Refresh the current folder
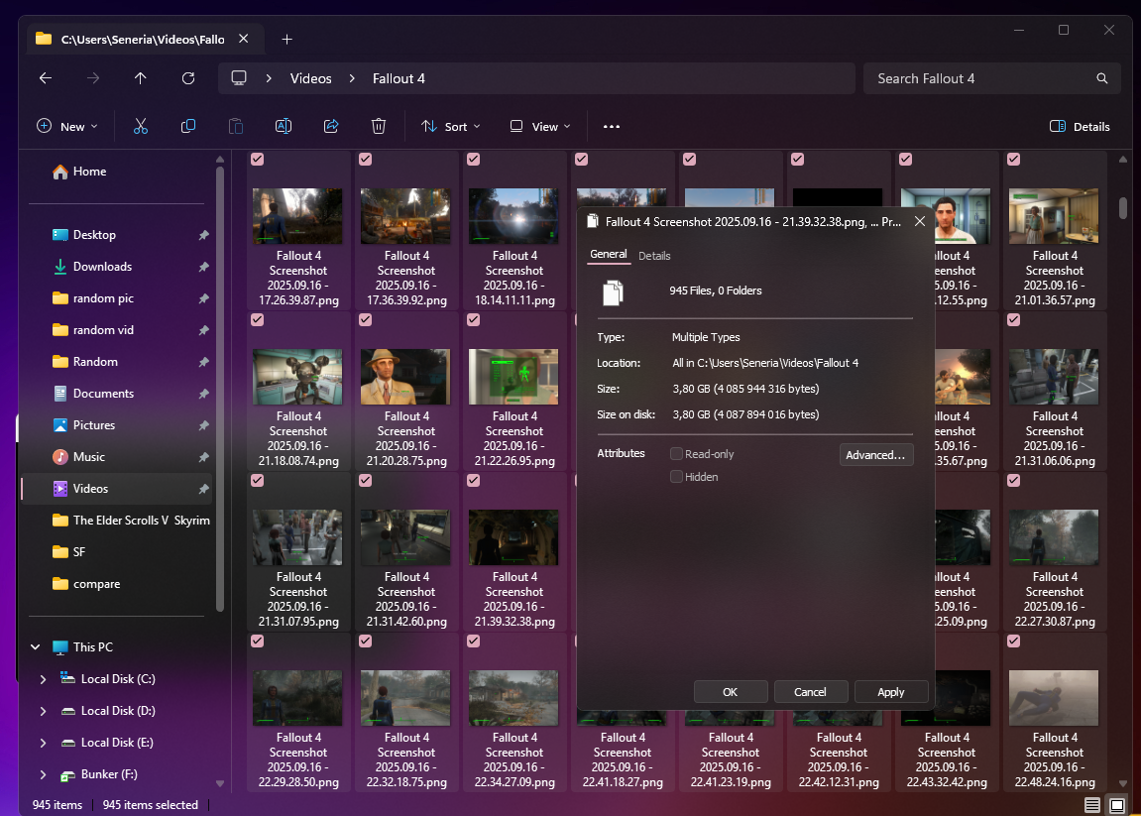This screenshot has width=1141, height=816. [187, 78]
